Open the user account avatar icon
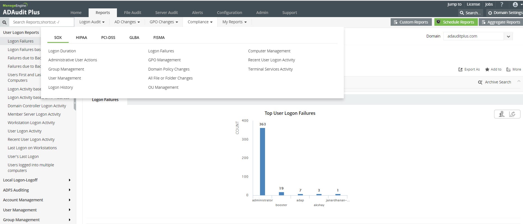523x224 pixels. click(515, 4)
